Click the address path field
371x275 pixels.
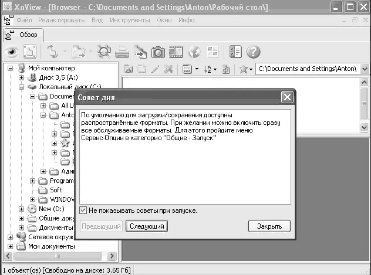(308, 69)
